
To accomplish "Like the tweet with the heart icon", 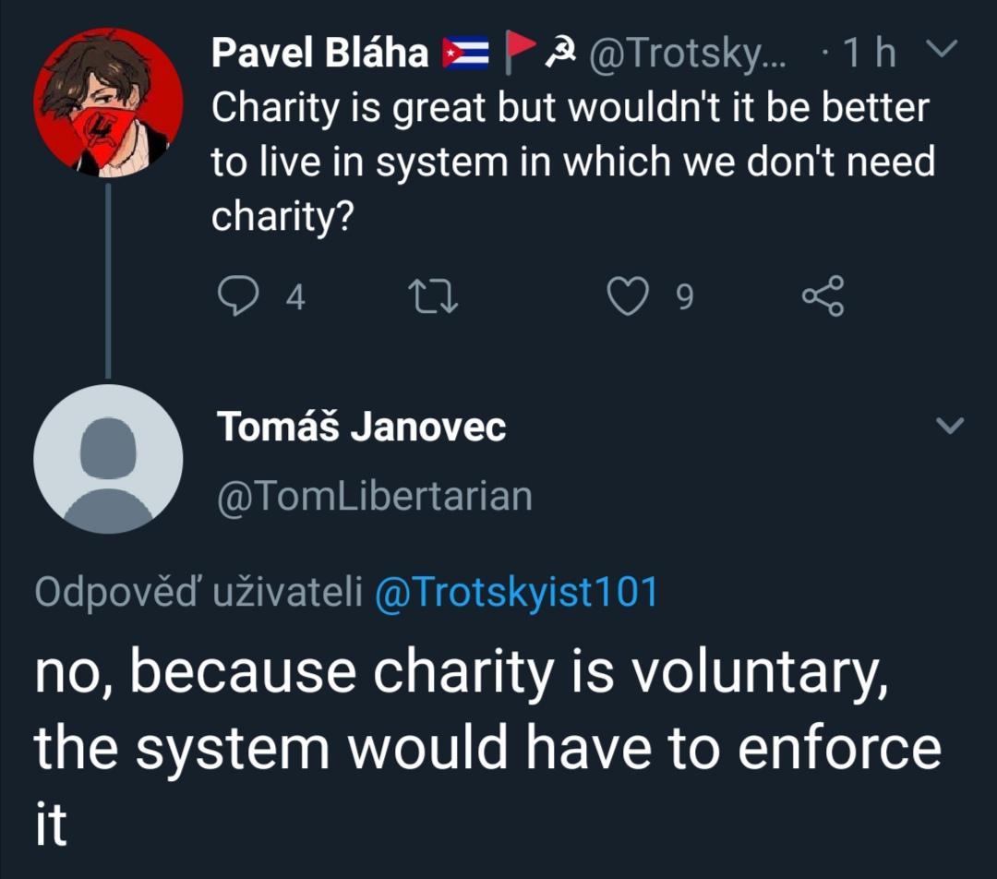I will [x=628, y=296].
